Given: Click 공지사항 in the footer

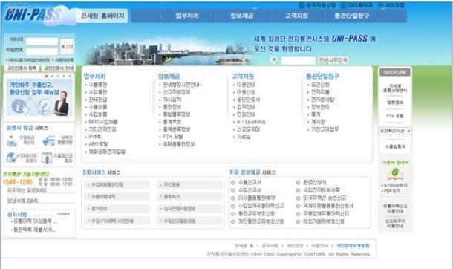Looking at the screenshot, I should coord(270,246).
